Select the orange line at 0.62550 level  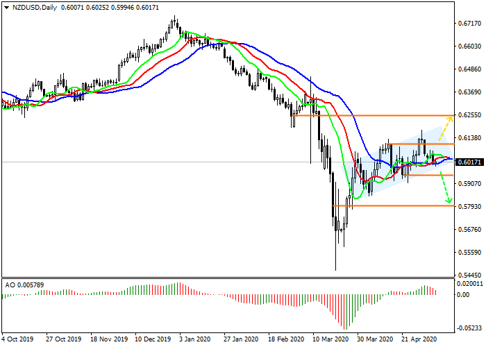(x=375, y=115)
